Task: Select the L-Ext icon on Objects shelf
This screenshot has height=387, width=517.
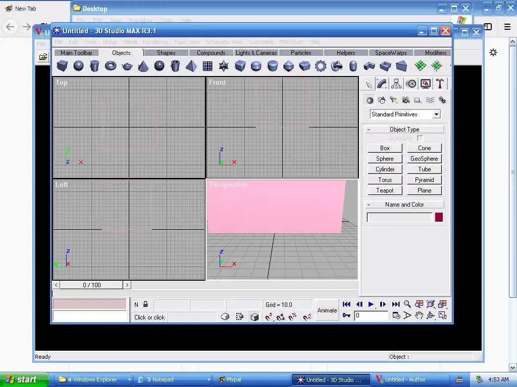Action: click(369, 66)
